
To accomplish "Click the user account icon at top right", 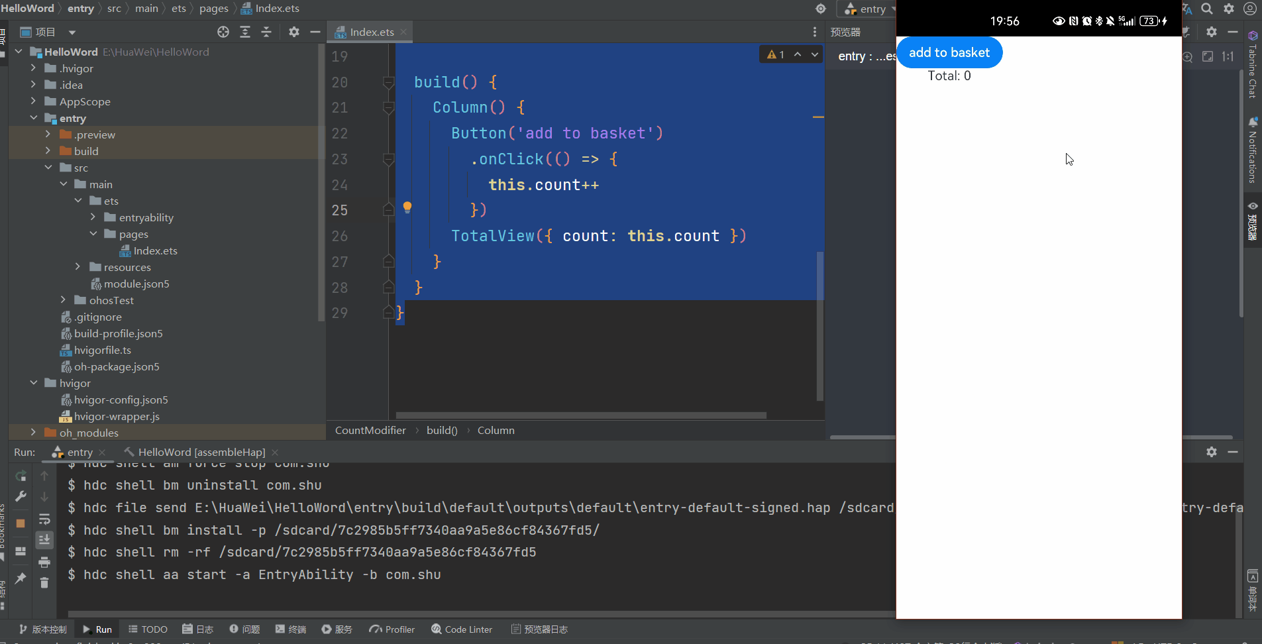I will [x=1250, y=9].
